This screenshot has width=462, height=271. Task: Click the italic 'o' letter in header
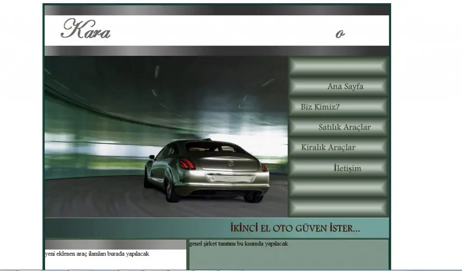pos(340,34)
